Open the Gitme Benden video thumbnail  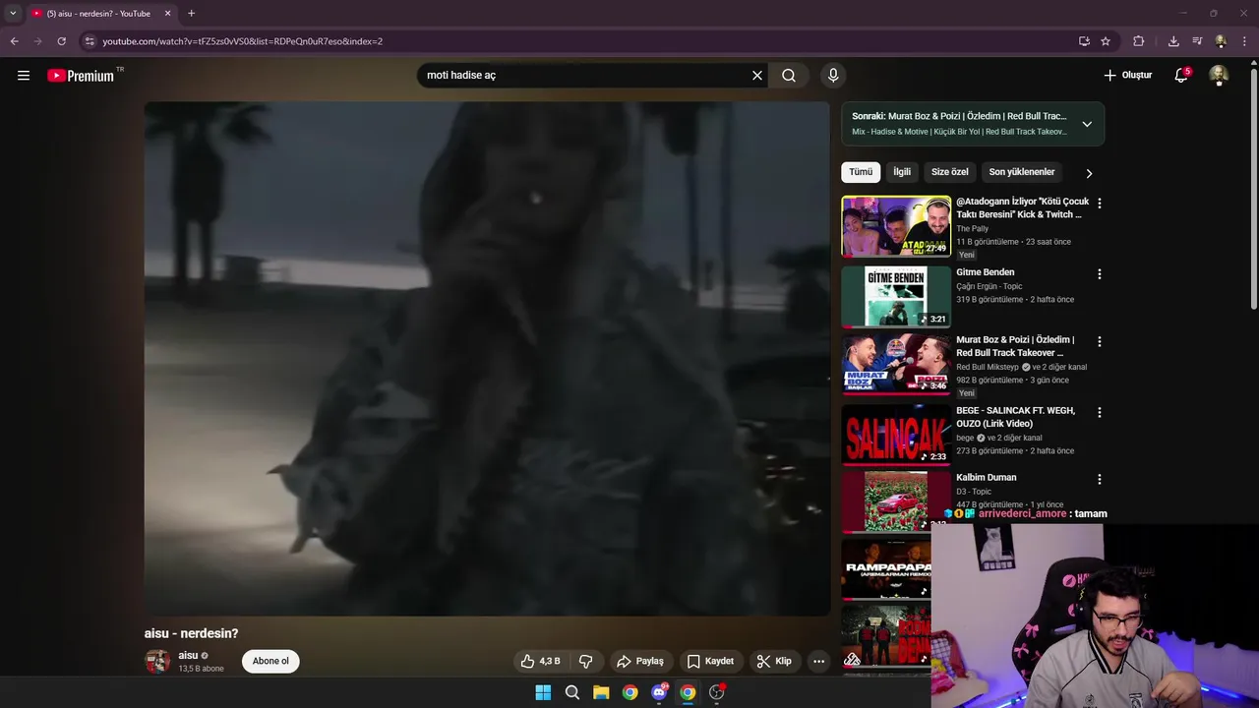pos(896,297)
